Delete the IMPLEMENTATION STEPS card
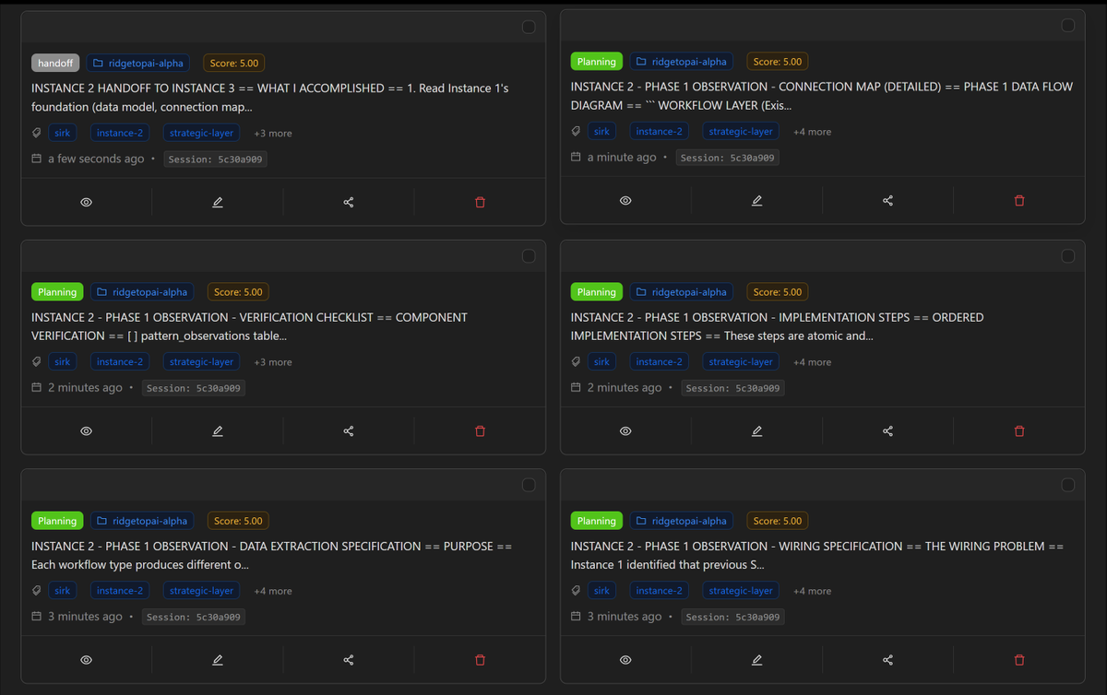 click(x=1019, y=430)
